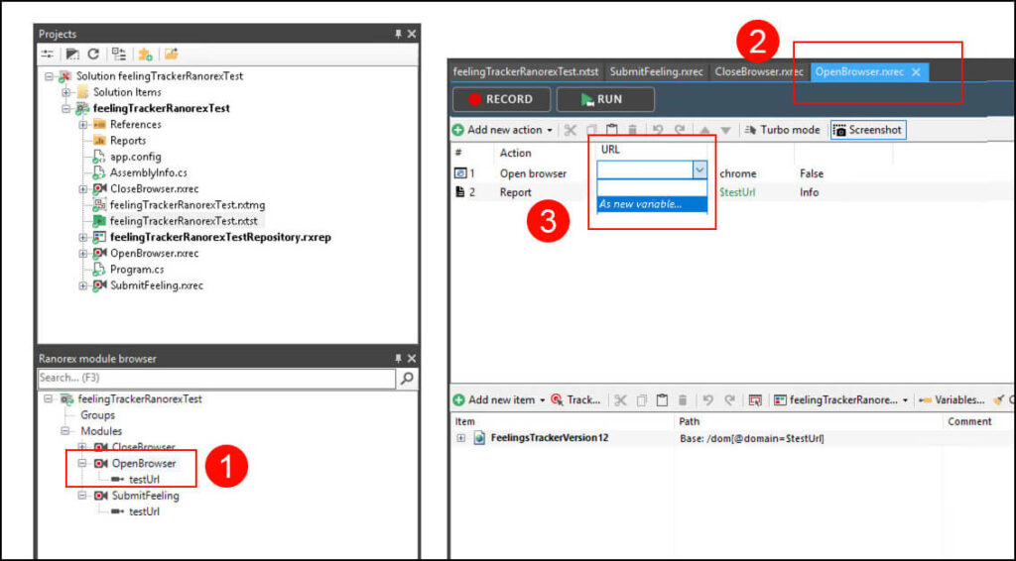Expand the References node
This screenshot has width=1016, height=561.
83,125
